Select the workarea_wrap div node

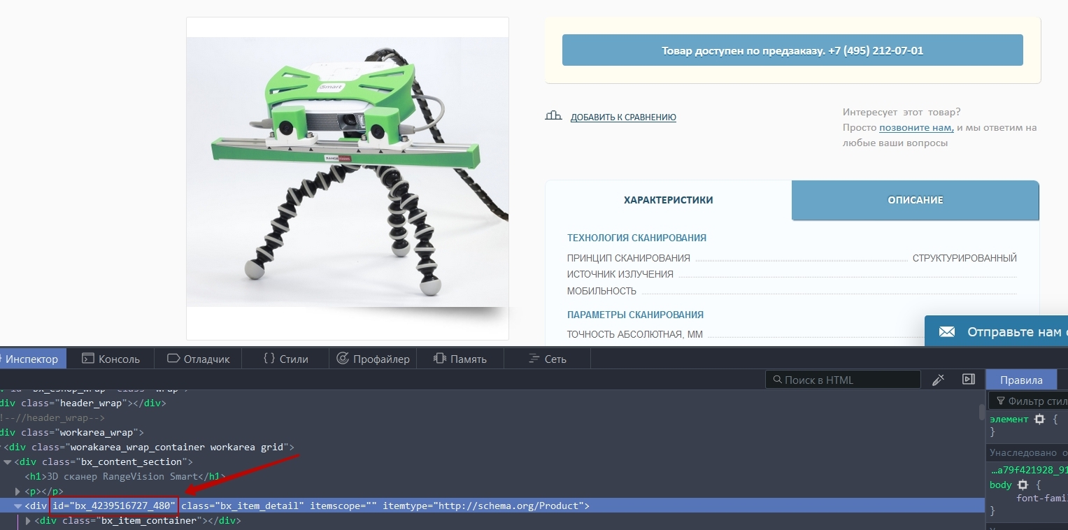72,432
